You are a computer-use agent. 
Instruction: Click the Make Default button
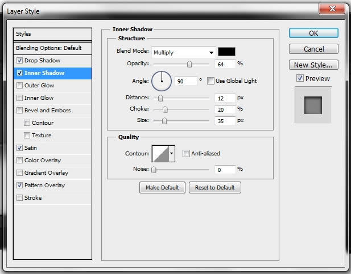tap(162, 187)
